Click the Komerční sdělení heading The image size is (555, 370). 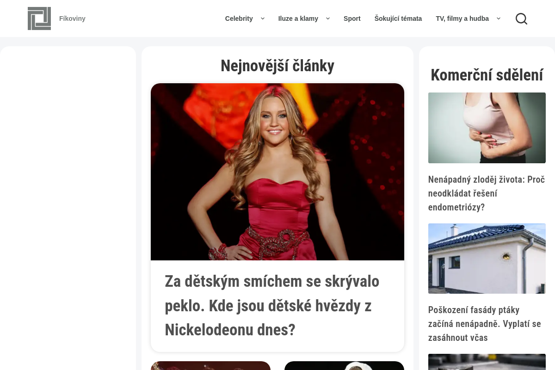[487, 75]
